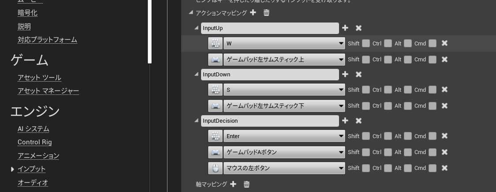Viewport: 496px width, 192px height.
Task: Remove the InputDown action mapping
Action: coord(358,74)
